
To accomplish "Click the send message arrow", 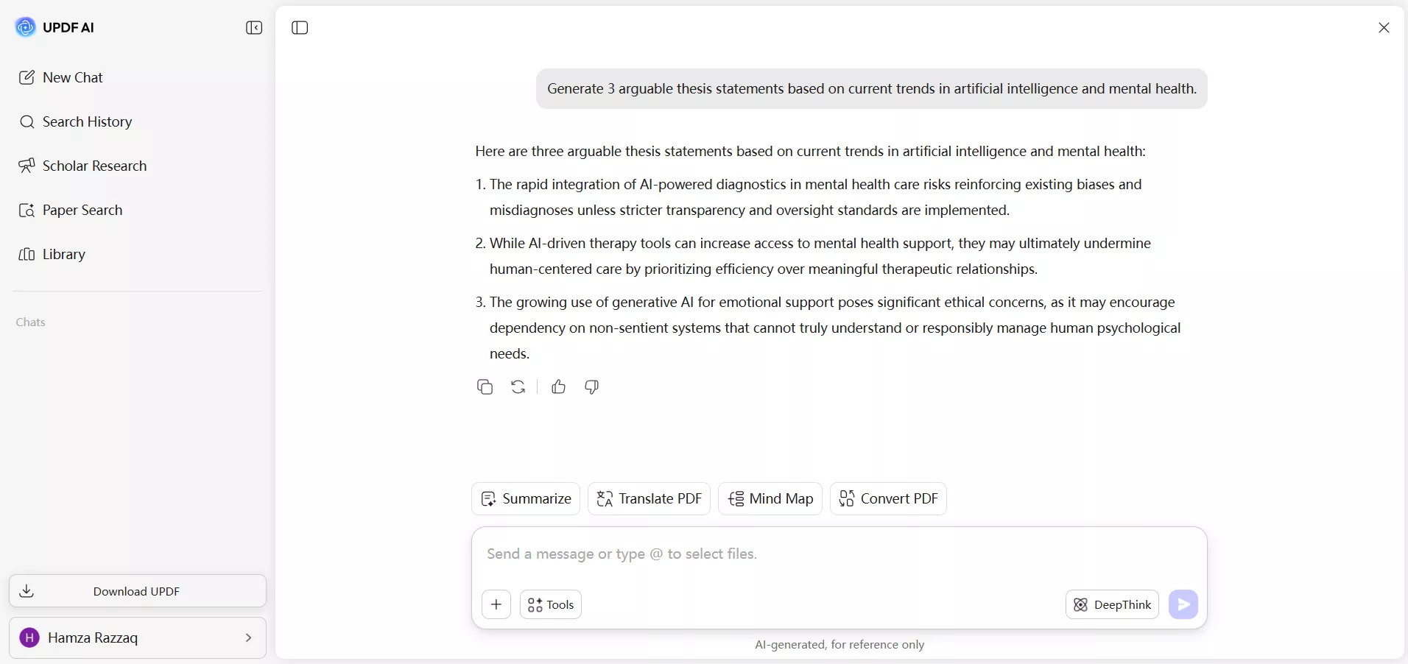I will 1183,604.
